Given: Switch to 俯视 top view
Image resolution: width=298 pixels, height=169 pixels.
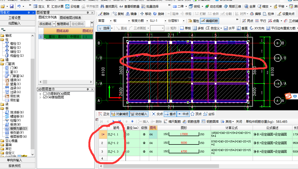Looking at the screenshot, I should [195, 7].
